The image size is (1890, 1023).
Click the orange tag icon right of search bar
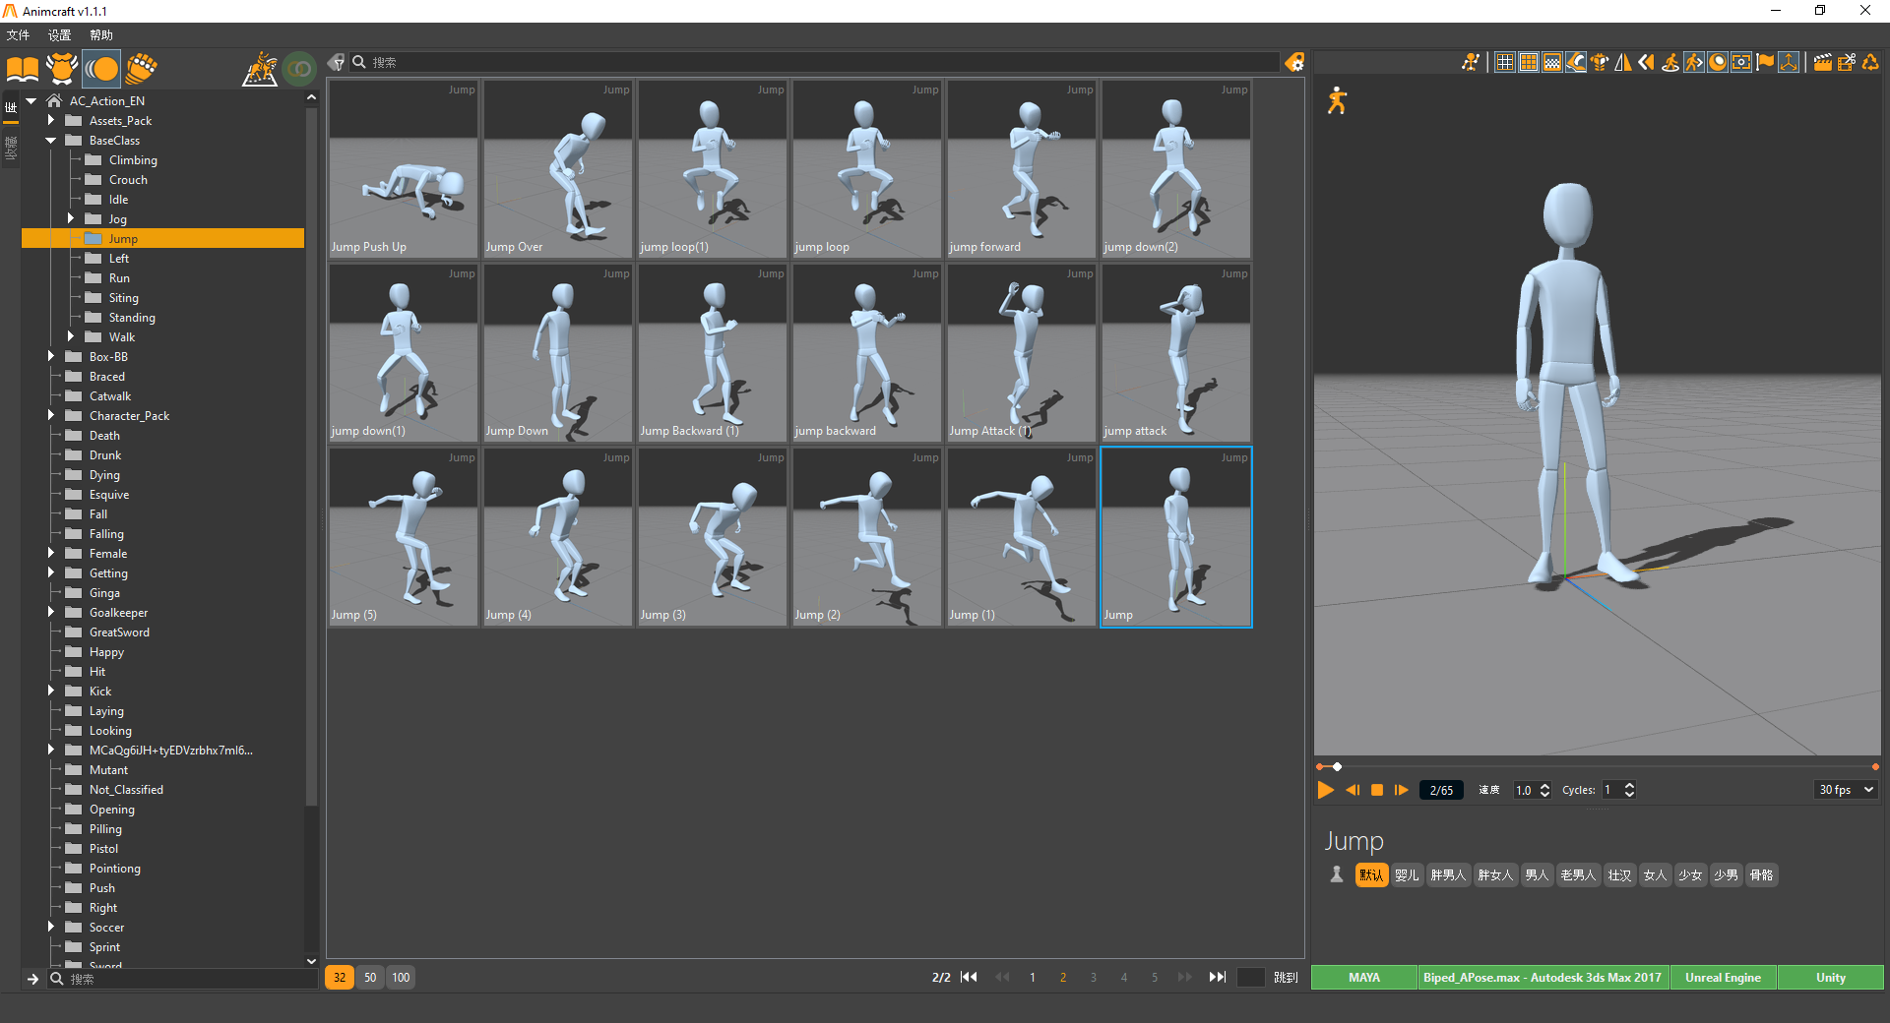coord(1294,62)
